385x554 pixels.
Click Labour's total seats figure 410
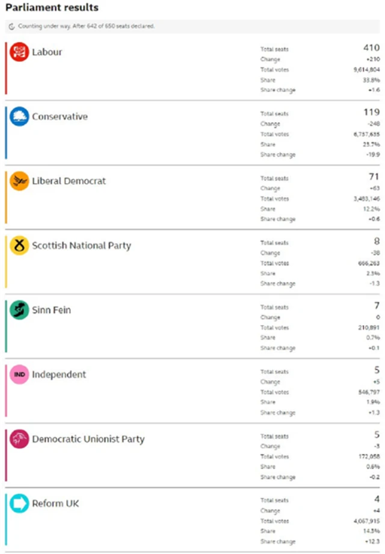371,48
